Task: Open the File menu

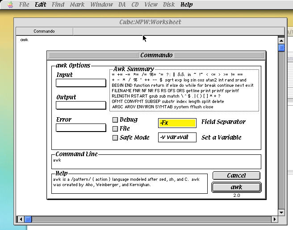Action: pyautogui.click(x=24, y=4)
